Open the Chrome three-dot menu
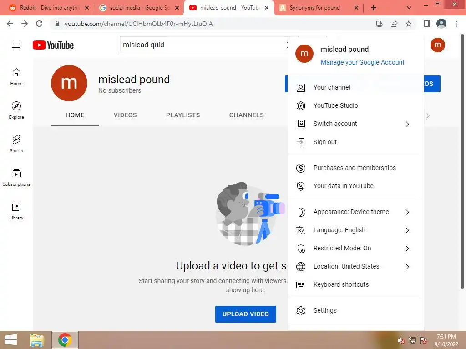Image resolution: width=466 pixels, height=349 pixels. point(456,24)
